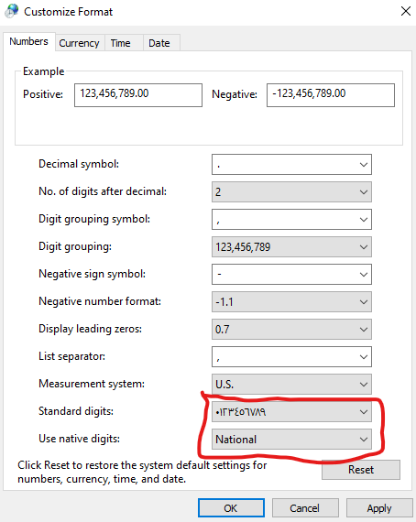Open No. of digits after decimal dropdown

tap(291, 191)
